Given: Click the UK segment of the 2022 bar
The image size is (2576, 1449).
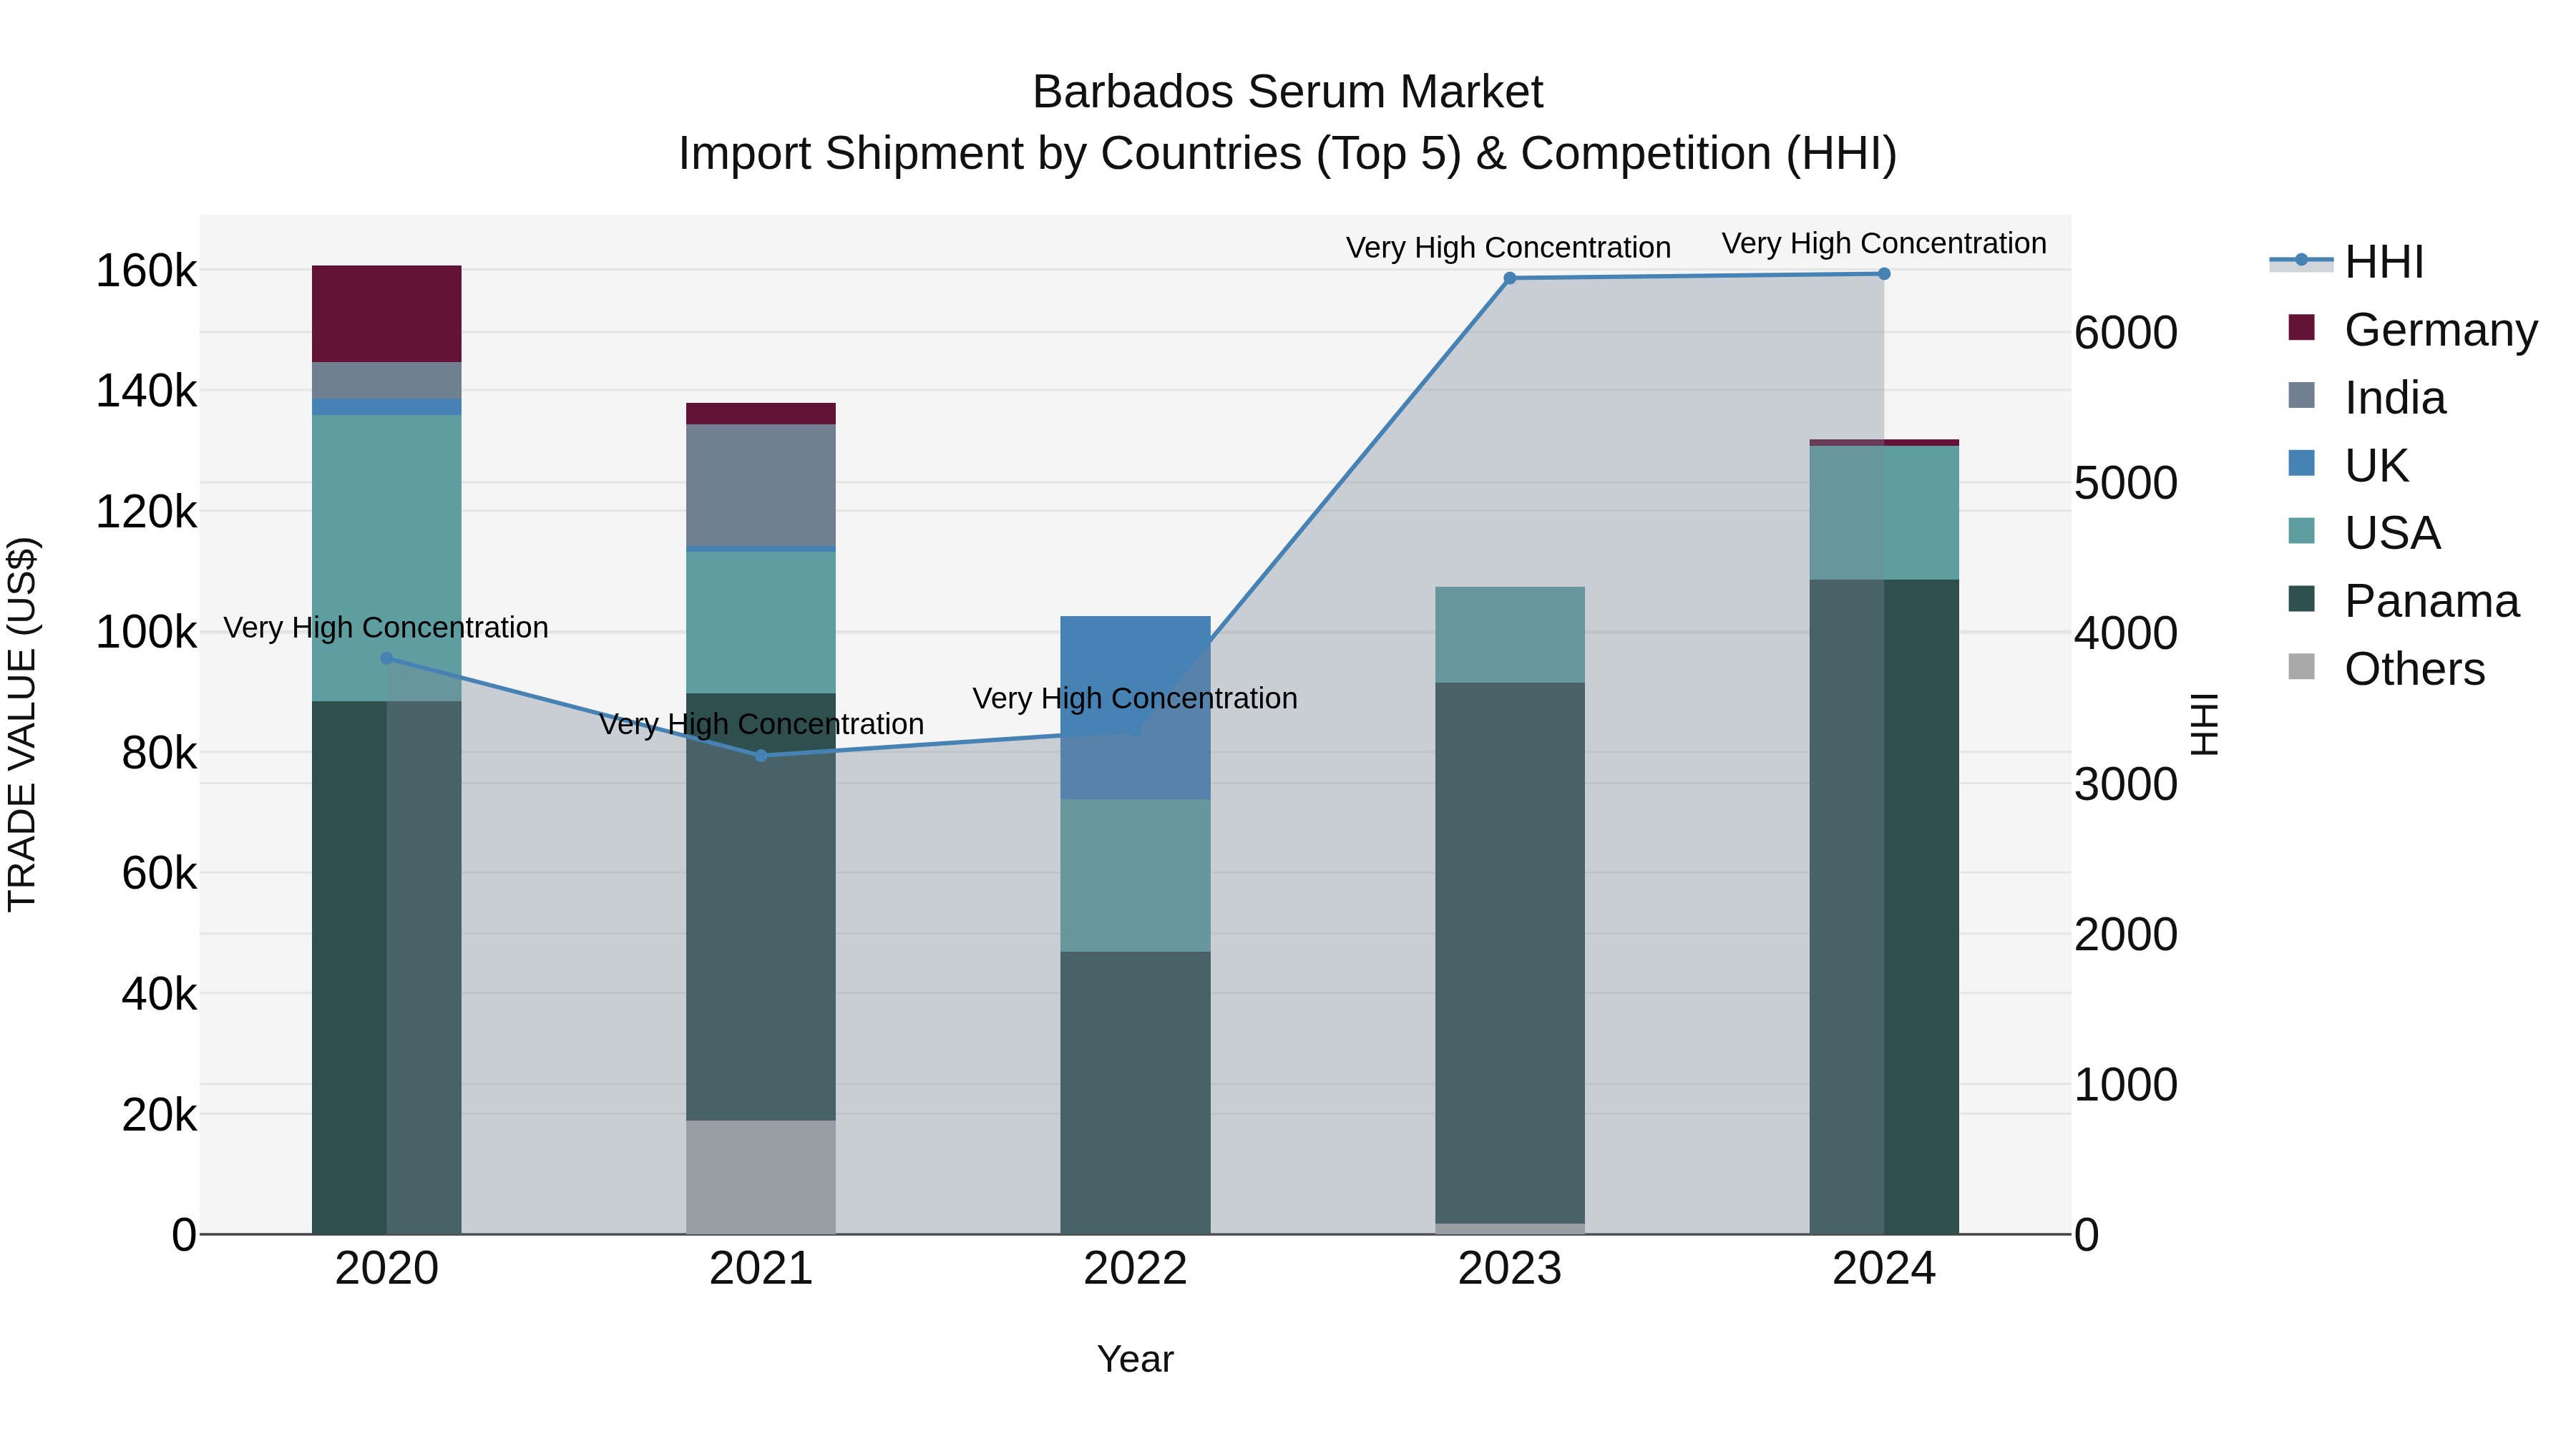Looking at the screenshot, I should coord(1135,708).
